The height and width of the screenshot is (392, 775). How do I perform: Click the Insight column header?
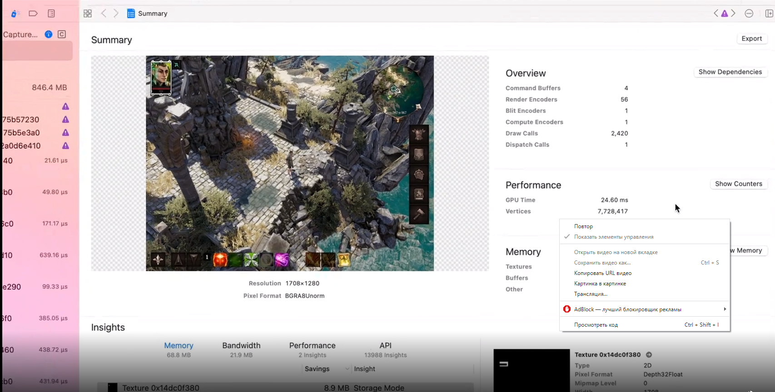click(365, 369)
